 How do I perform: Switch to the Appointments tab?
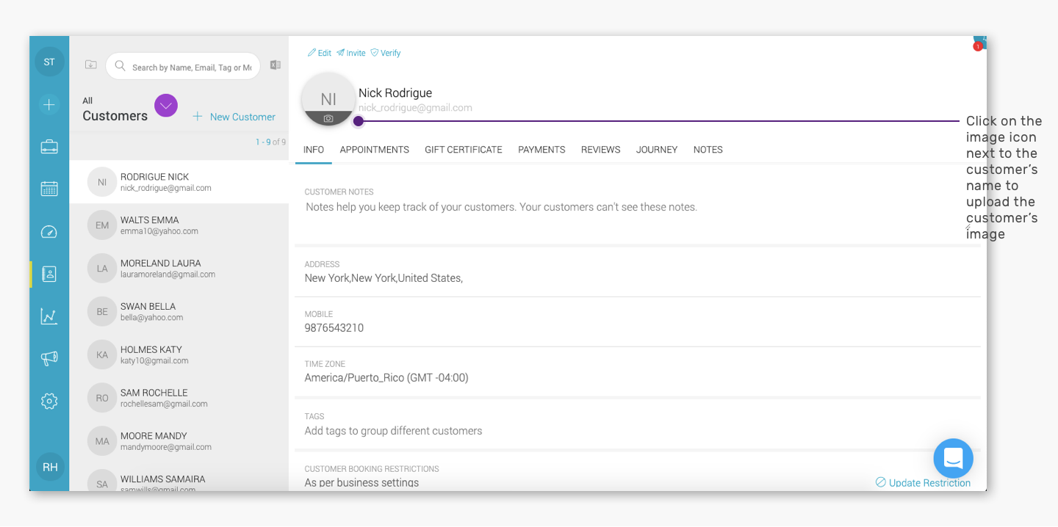tap(374, 150)
